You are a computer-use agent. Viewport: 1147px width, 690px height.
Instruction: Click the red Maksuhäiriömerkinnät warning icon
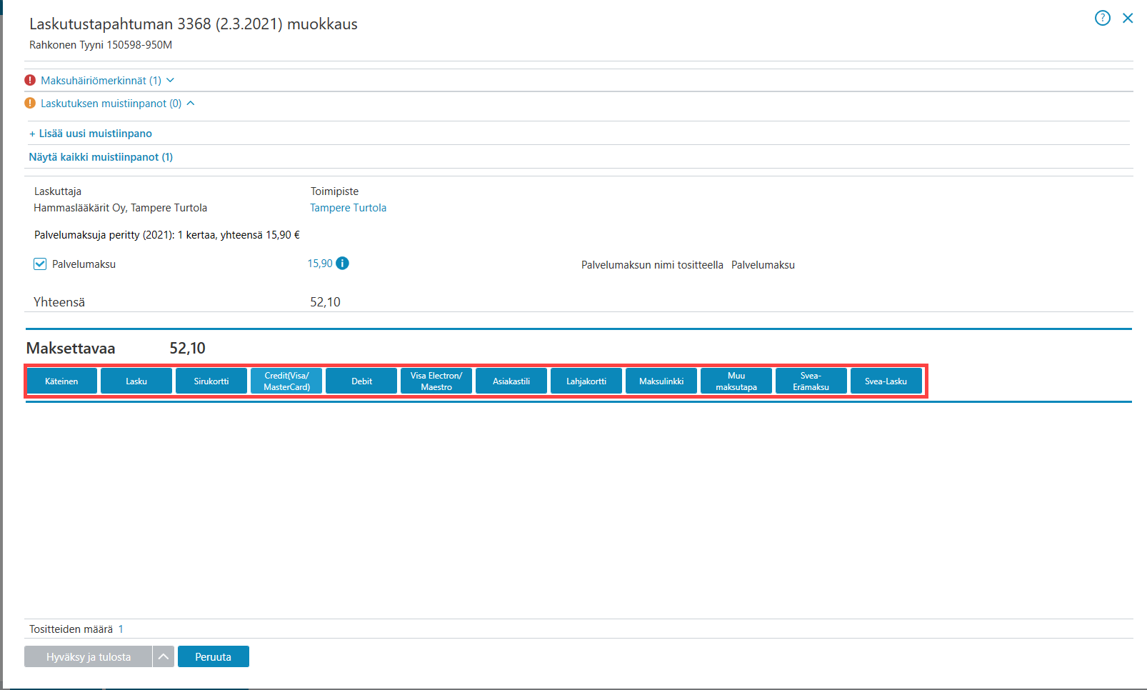(30, 80)
